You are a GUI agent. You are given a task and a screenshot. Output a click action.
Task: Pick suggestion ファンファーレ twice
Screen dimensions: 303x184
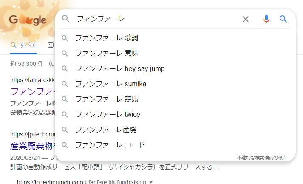pyautogui.click(x=108, y=114)
